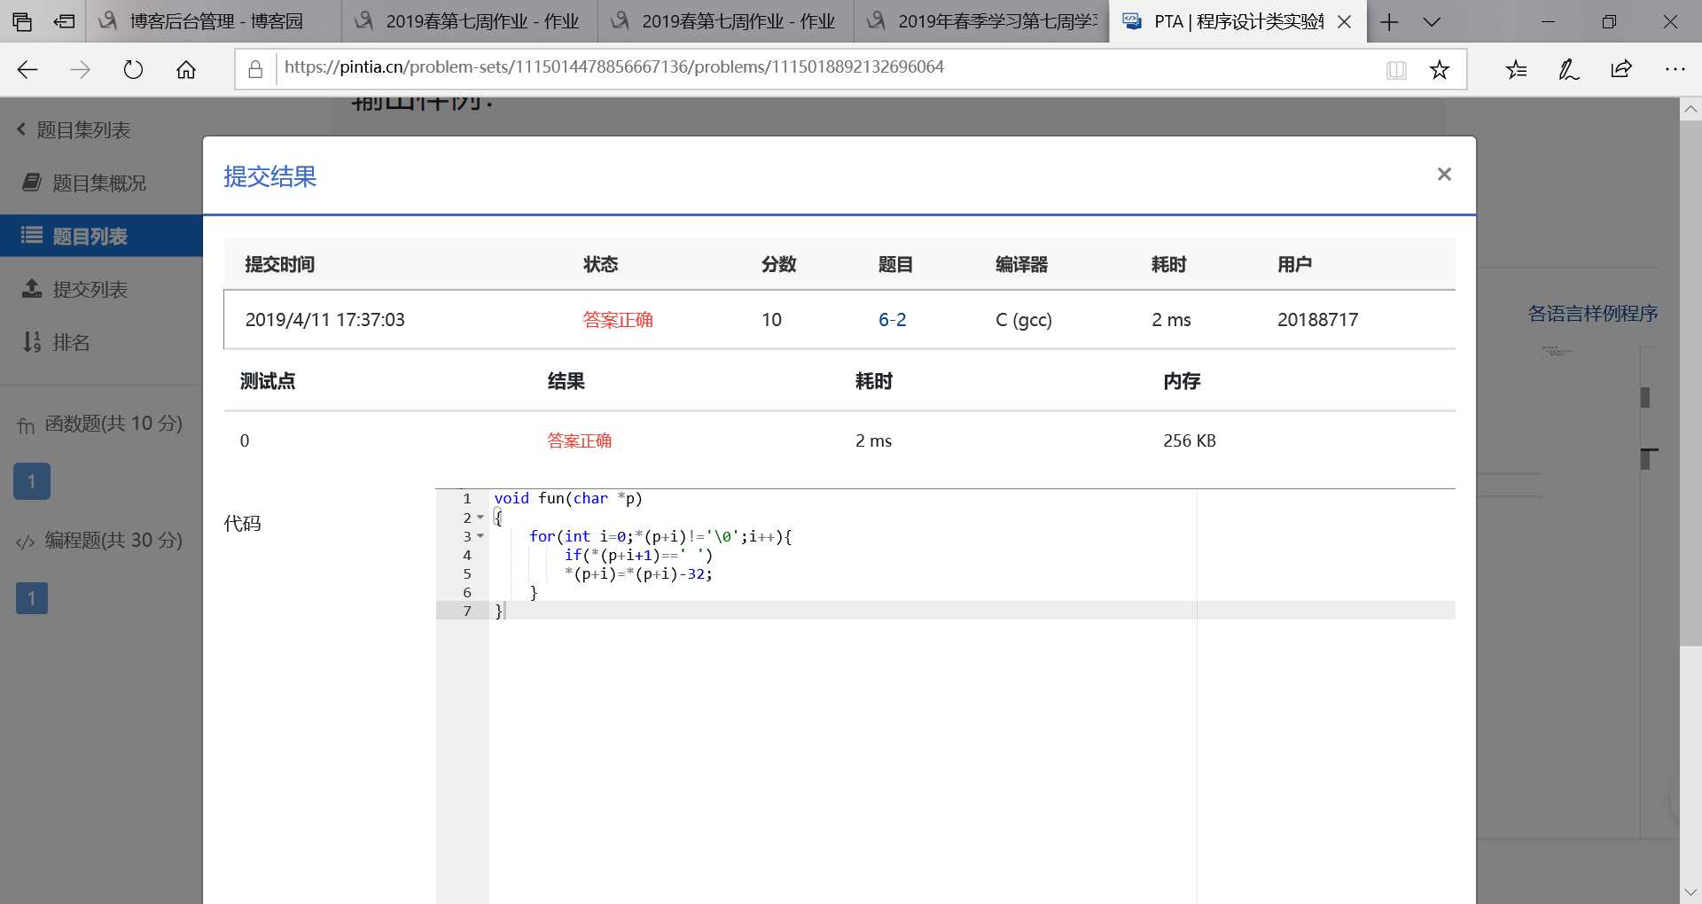
Task: Collapse code fold arrow on line 3
Action: point(480,536)
